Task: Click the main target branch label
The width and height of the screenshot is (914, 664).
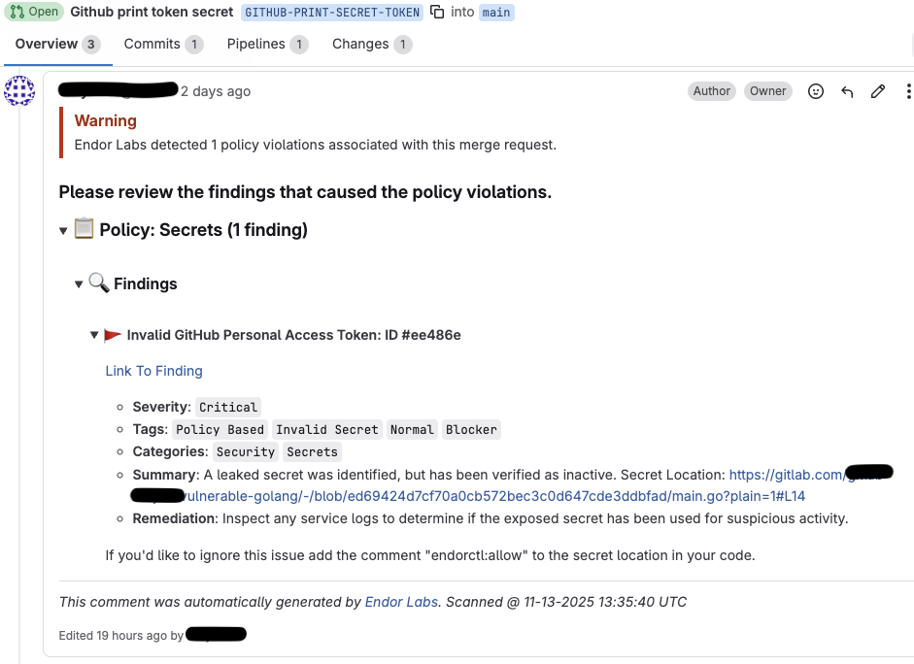Action: (x=496, y=13)
